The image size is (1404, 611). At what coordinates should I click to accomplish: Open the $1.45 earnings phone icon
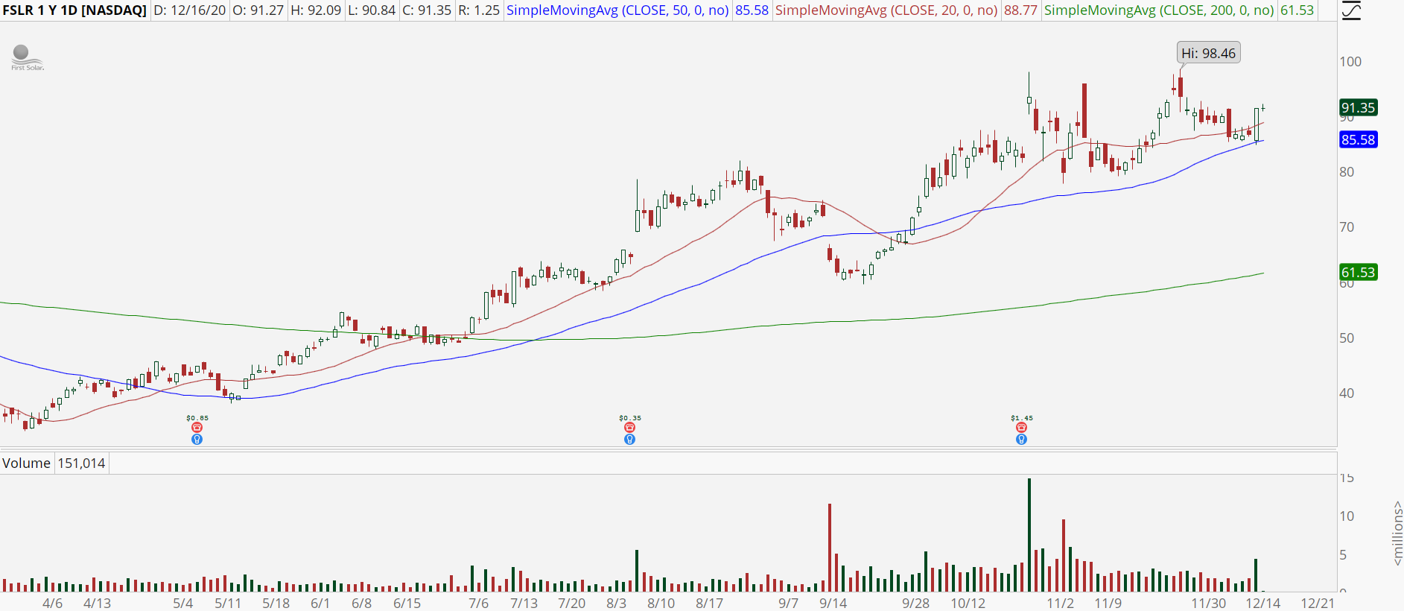click(x=1021, y=428)
